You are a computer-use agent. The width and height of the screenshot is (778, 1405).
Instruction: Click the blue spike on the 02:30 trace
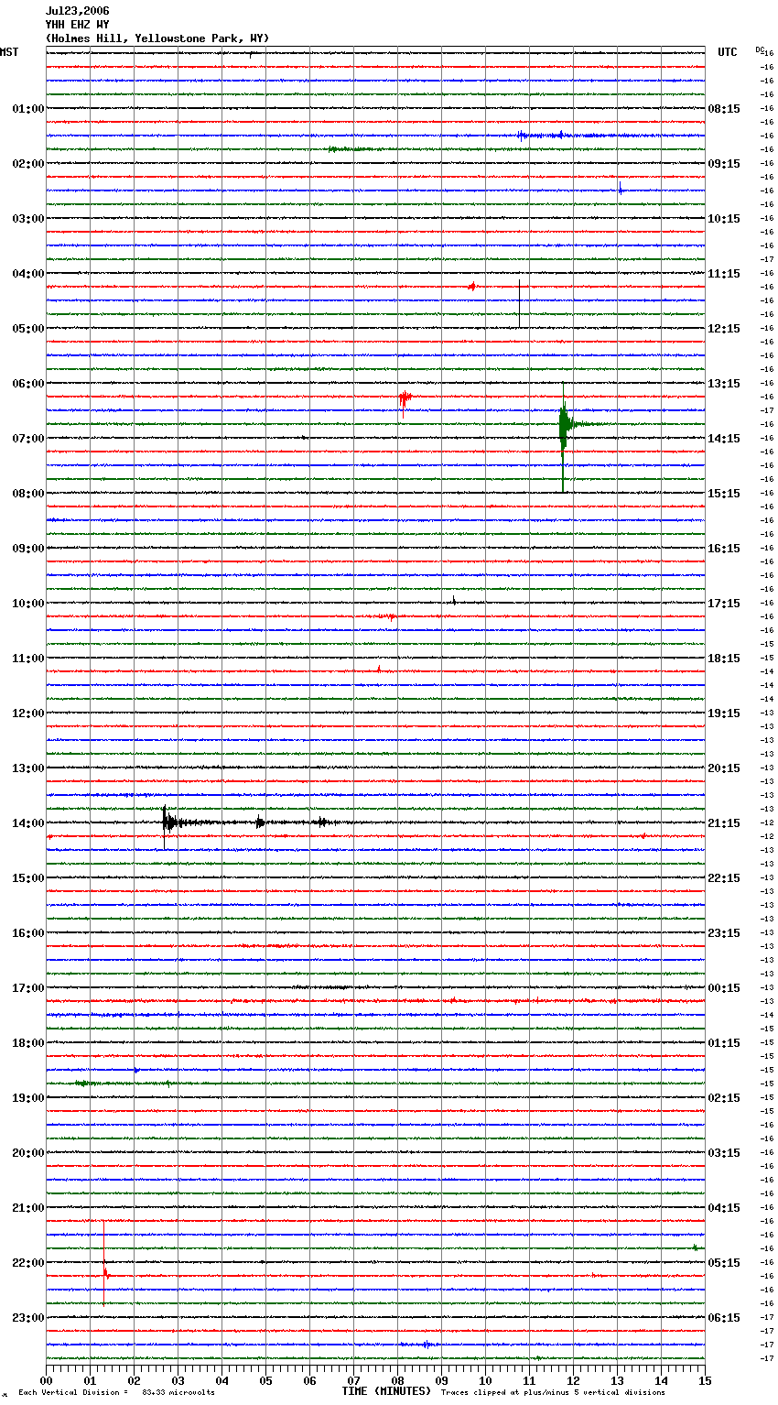point(621,191)
